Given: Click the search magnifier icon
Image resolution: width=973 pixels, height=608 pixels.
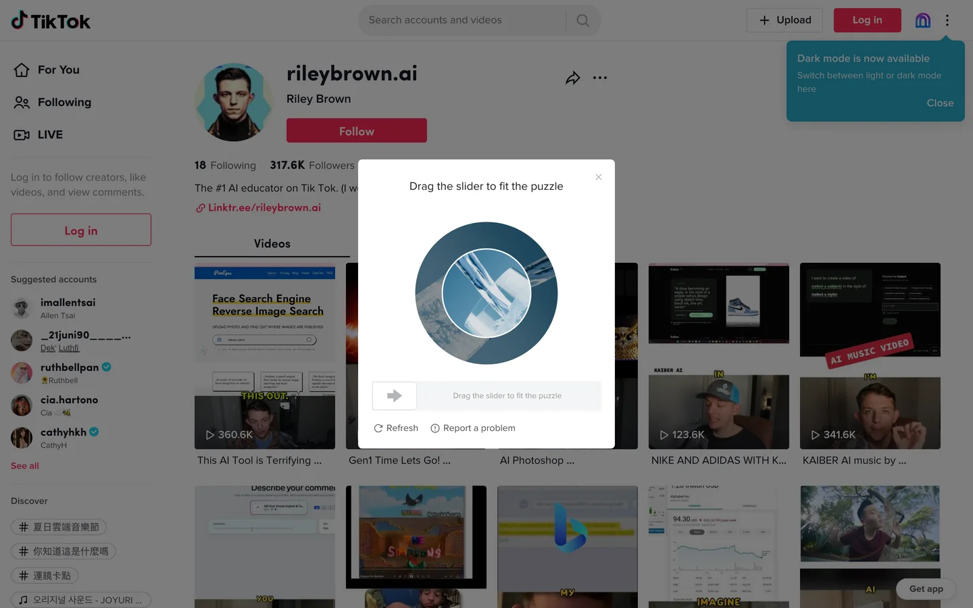Looking at the screenshot, I should [583, 20].
